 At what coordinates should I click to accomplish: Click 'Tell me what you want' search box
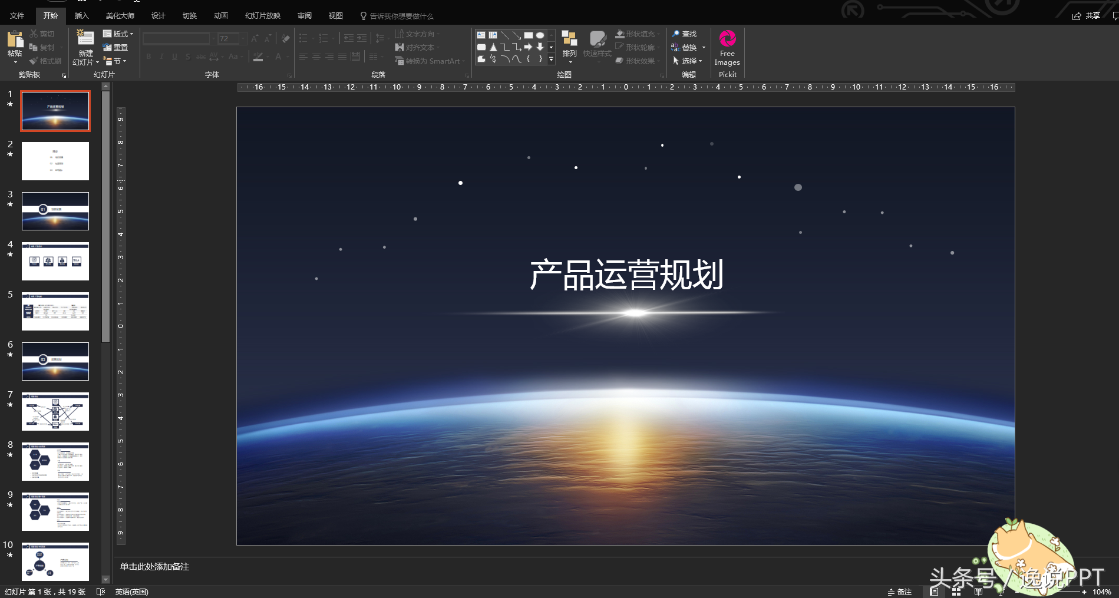[397, 16]
